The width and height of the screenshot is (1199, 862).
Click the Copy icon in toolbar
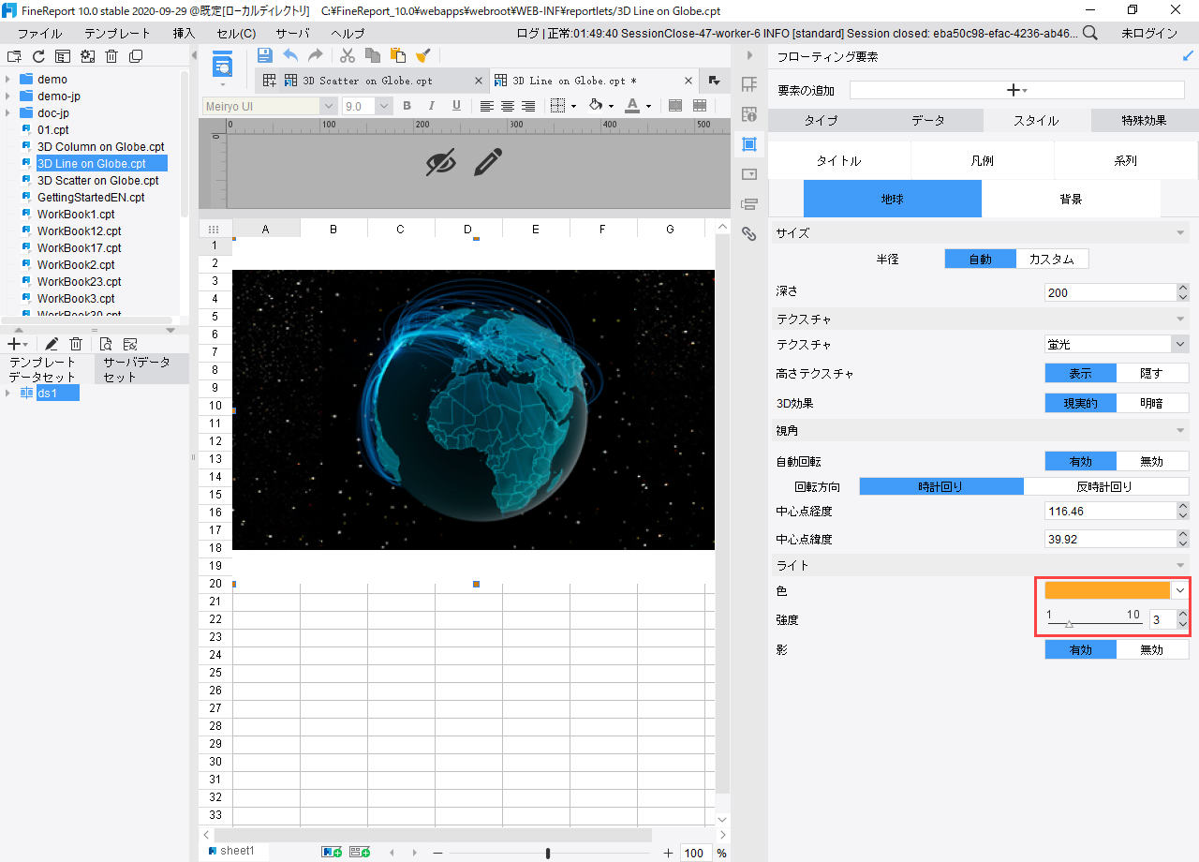pyautogui.click(x=373, y=55)
